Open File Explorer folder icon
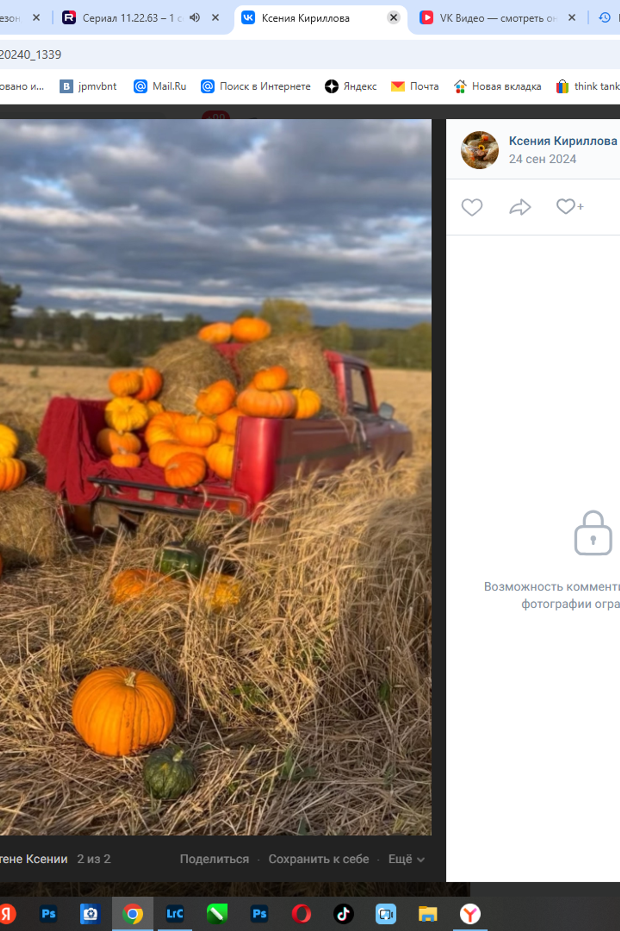This screenshot has height=931, width=620. coord(428,914)
